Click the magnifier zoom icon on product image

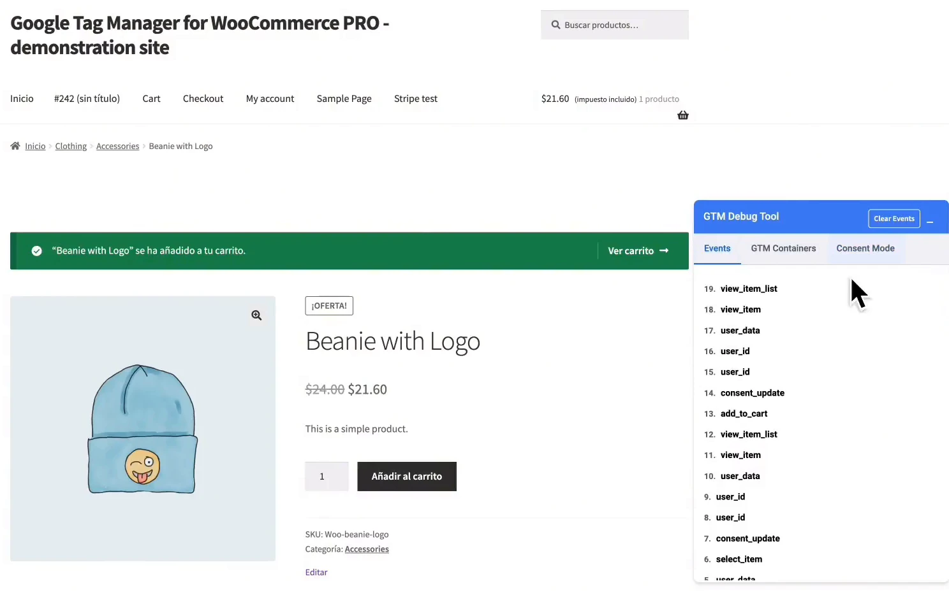pos(256,315)
